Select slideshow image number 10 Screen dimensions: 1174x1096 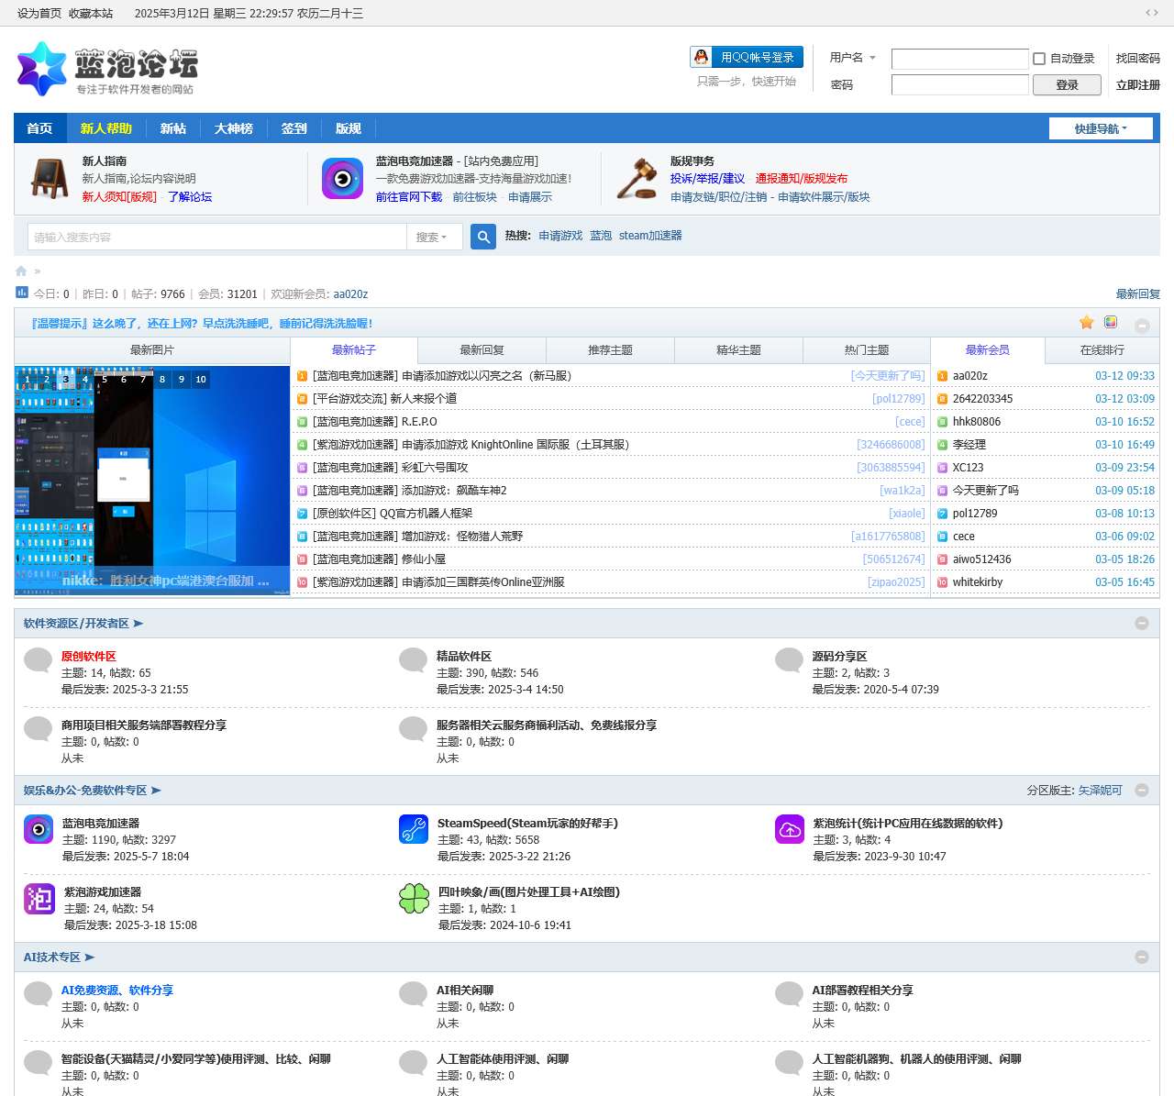tap(201, 379)
